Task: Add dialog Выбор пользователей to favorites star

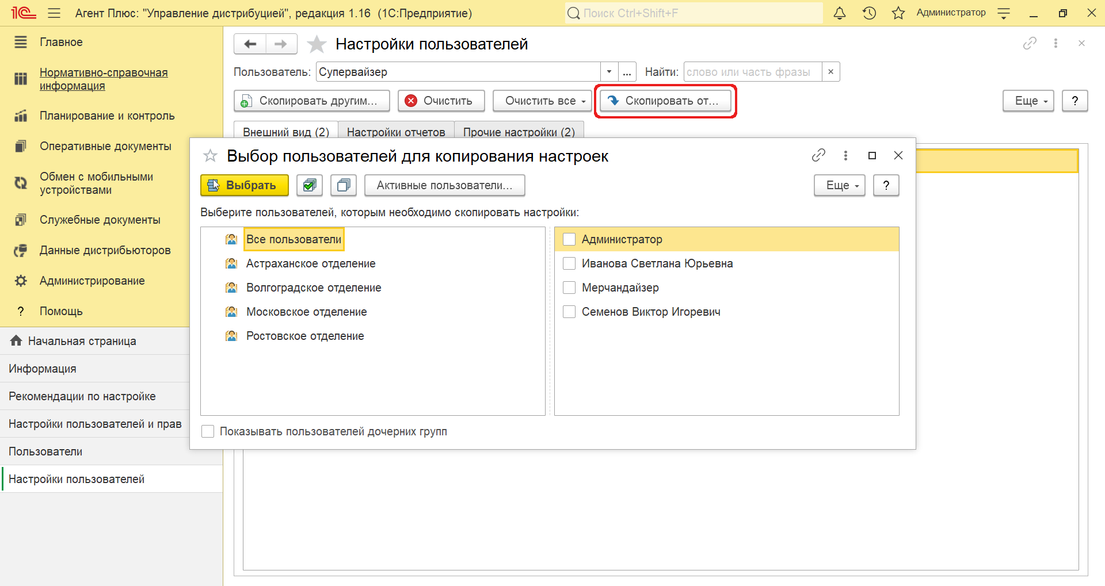Action: click(210, 156)
